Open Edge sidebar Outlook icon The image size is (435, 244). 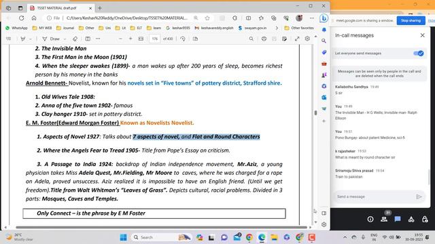(324, 98)
